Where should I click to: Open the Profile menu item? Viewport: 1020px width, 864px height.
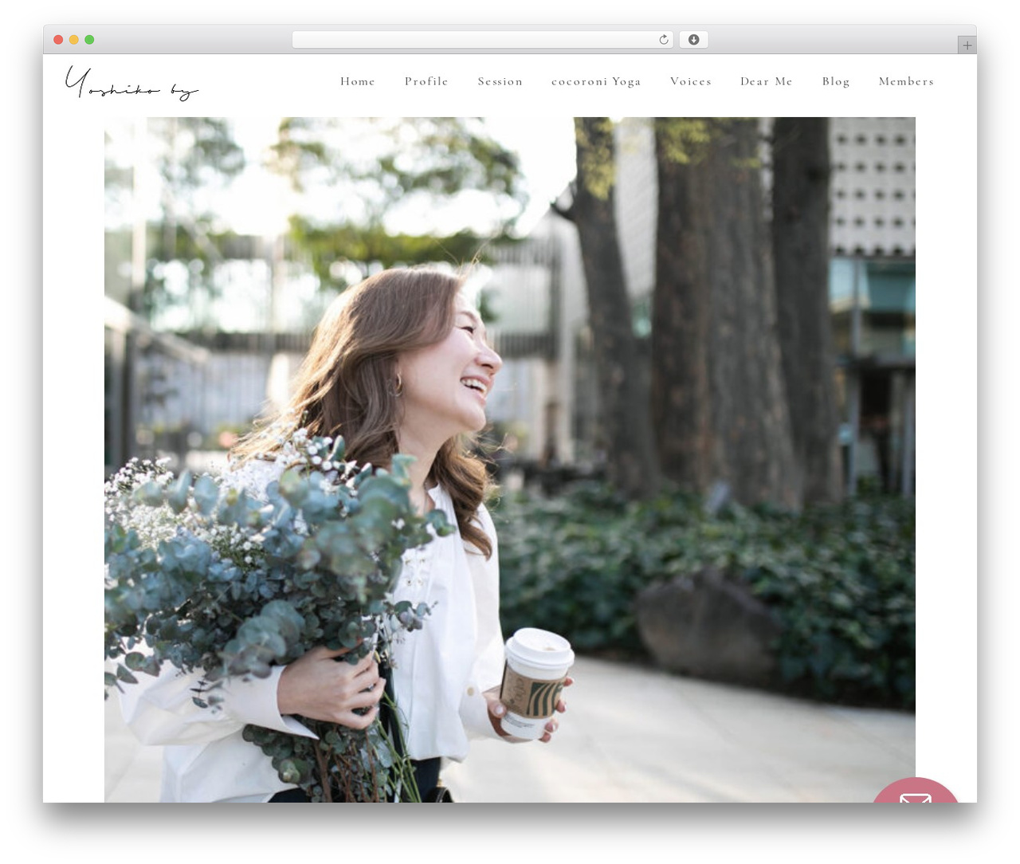(426, 81)
